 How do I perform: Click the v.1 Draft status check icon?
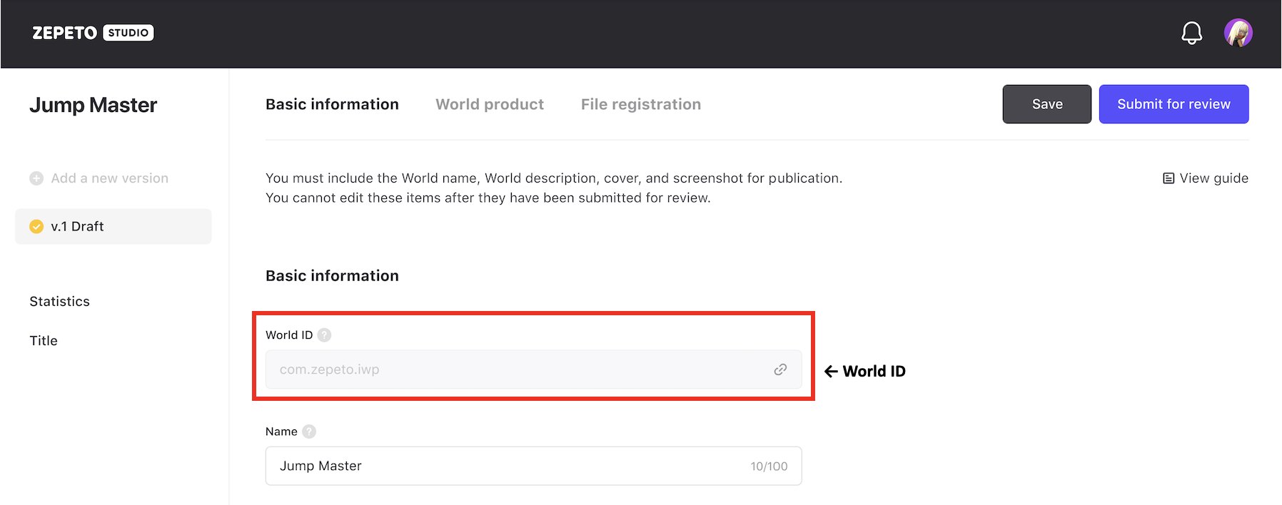tap(36, 226)
